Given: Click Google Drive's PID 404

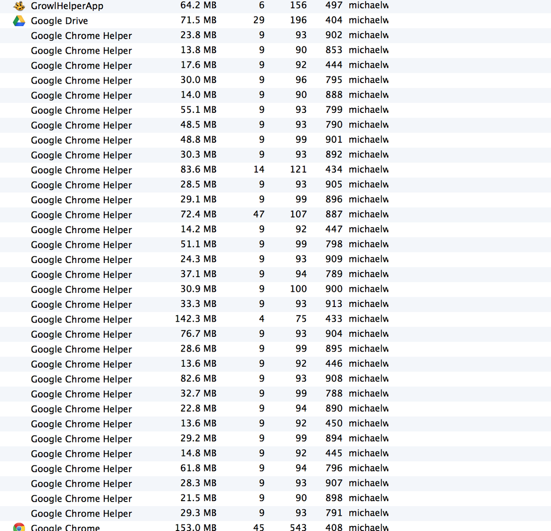Looking at the screenshot, I should coord(334,20).
